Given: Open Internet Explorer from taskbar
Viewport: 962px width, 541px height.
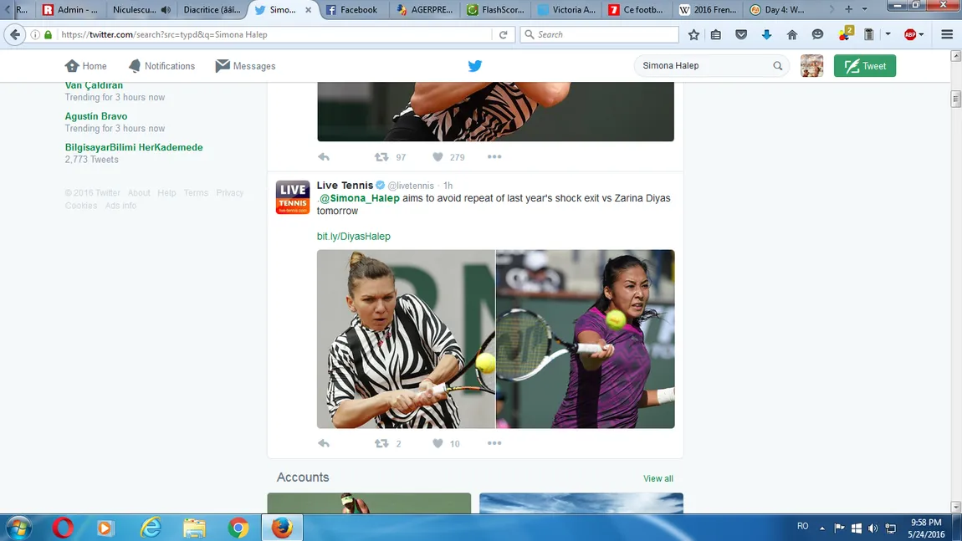Looking at the screenshot, I should tap(151, 528).
